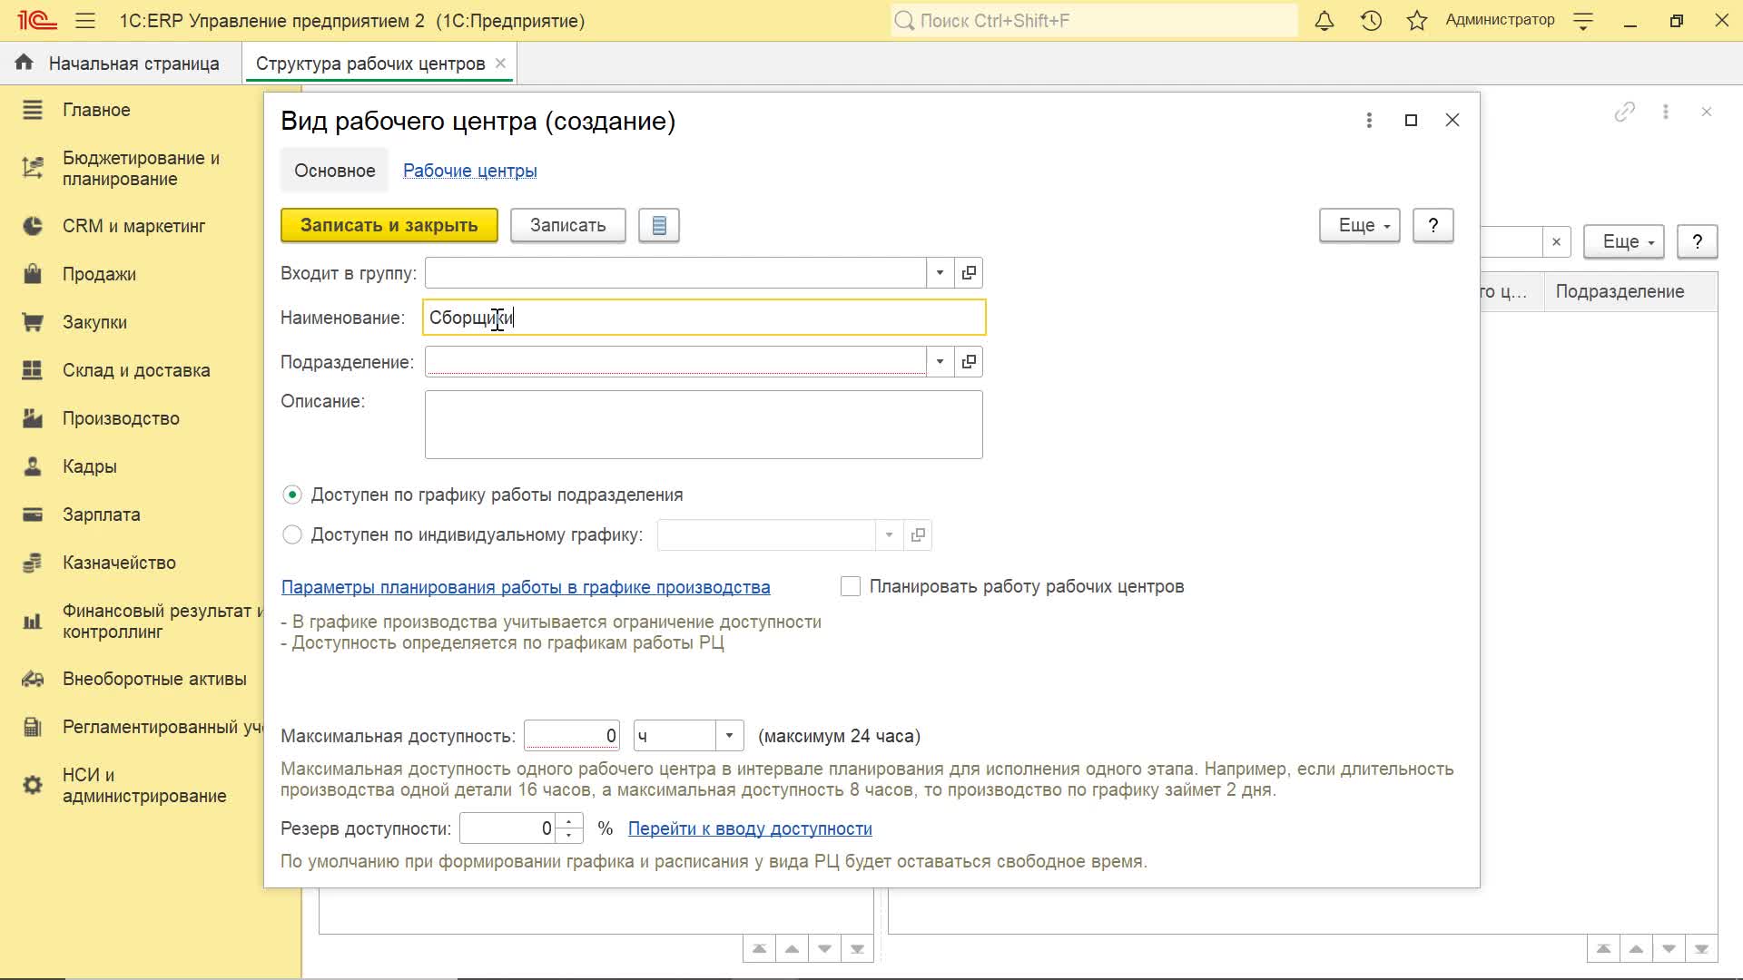Open the Входит в группу selection form icon
Screen dimensions: 1743x980
tap(969, 273)
